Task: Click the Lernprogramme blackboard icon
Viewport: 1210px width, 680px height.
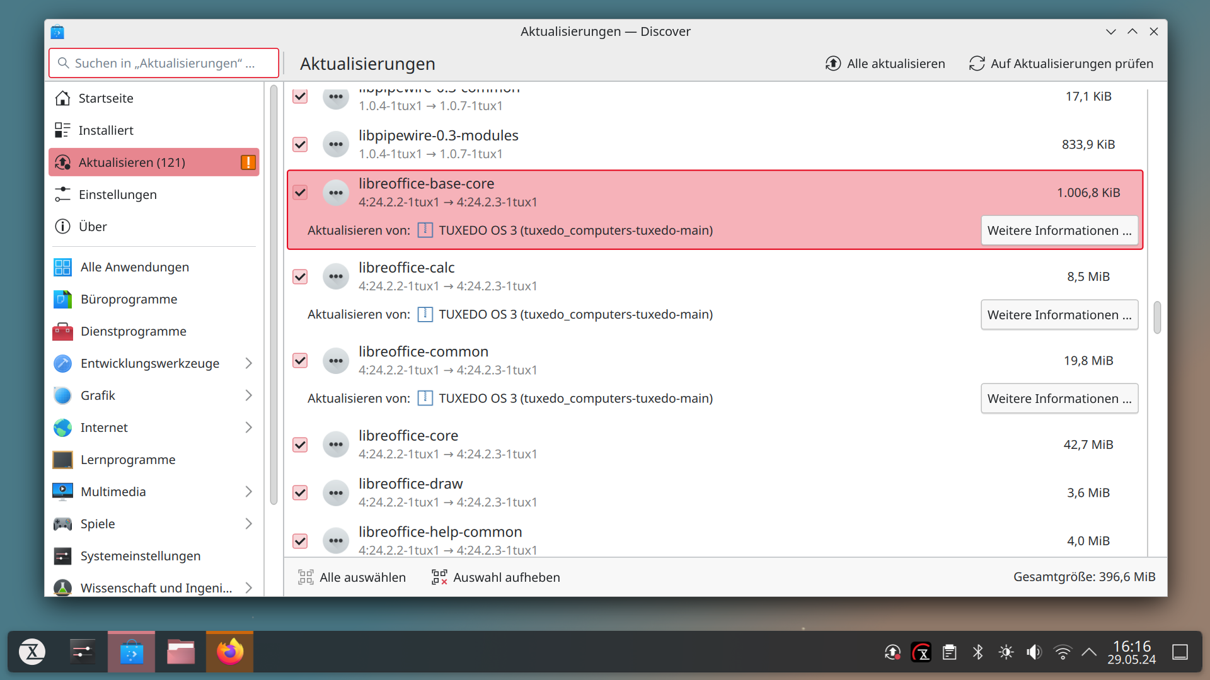Action: [62, 460]
